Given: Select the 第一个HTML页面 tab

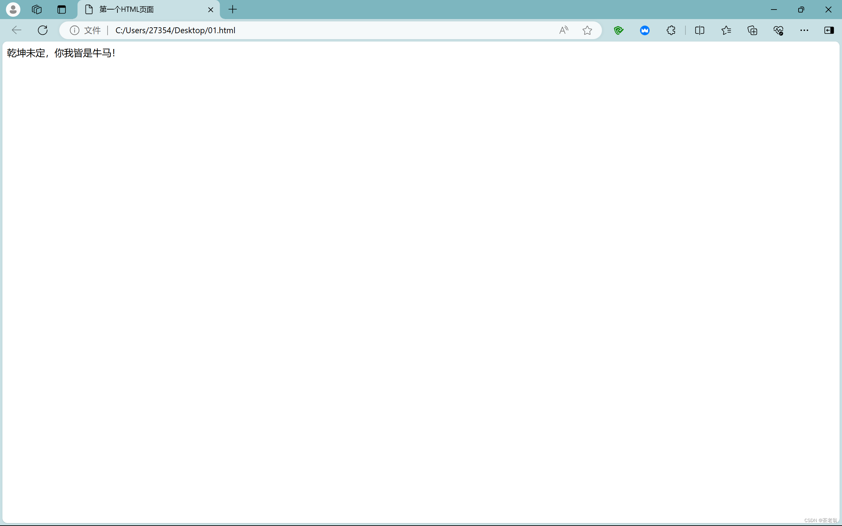Looking at the screenshot, I should coord(149,10).
